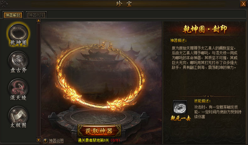Select the 乾坤圈 artifact icon
This screenshot has height=145, width=248.
(18, 33)
